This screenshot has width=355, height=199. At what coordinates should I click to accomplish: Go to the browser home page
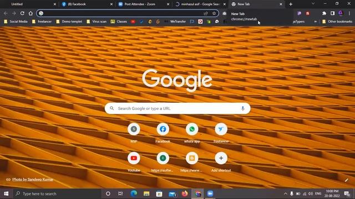pos(31,13)
